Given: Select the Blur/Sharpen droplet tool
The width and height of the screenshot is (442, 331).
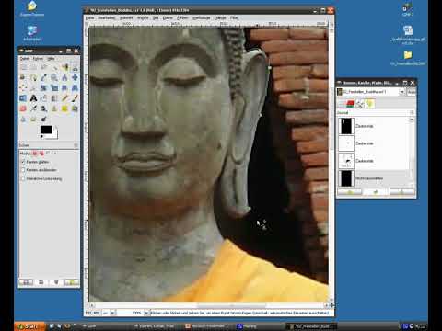Looking at the screenshot, I should point(23,120).
